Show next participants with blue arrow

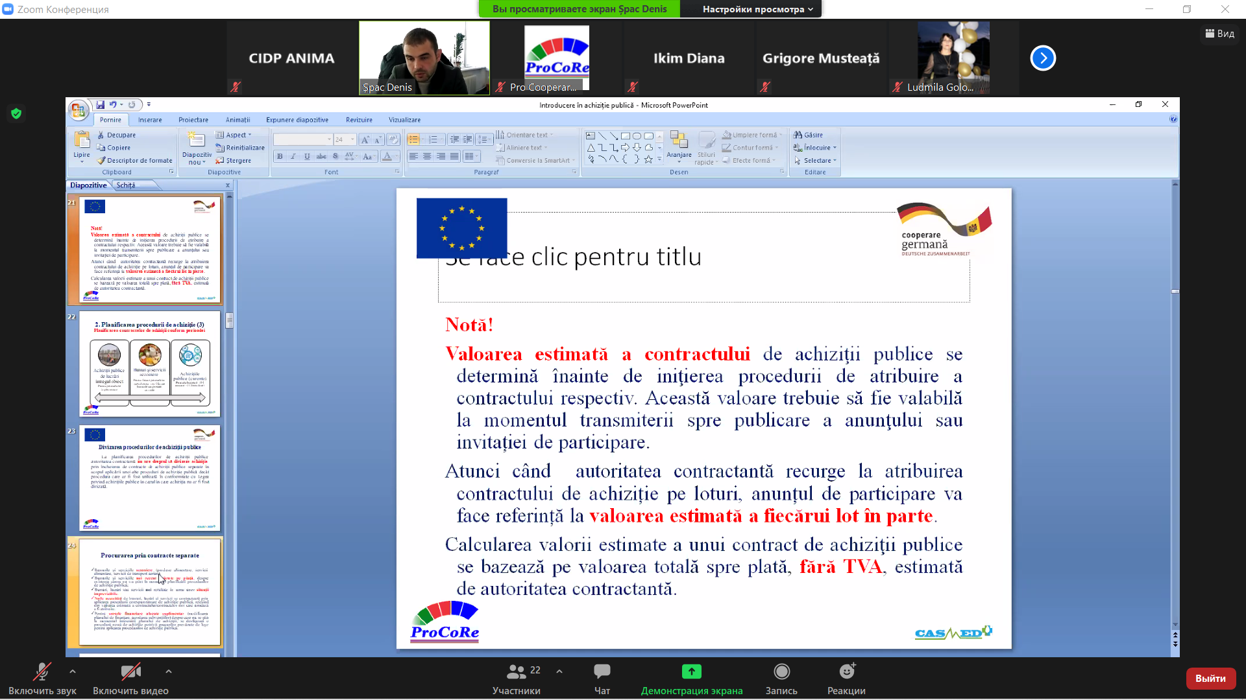tap(1043, 58)
